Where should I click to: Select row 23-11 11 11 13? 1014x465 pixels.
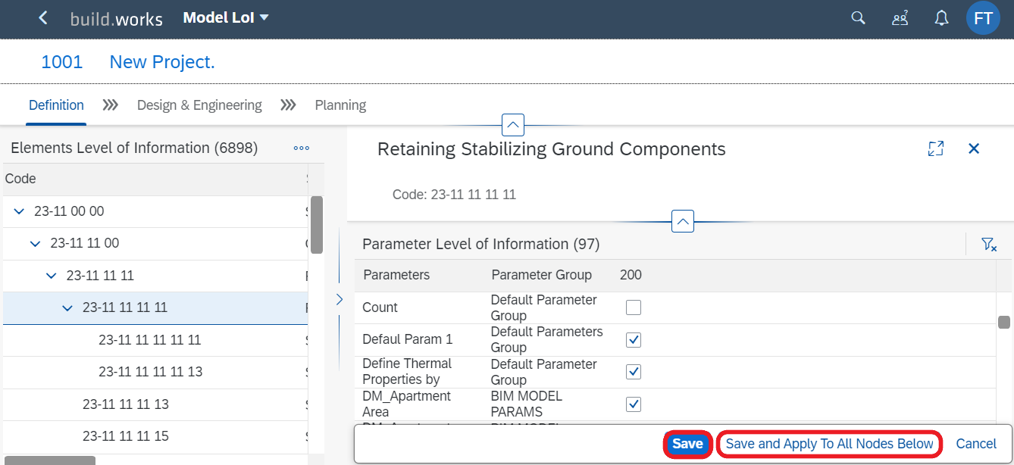pyautogui.click(x=155, y=404)
